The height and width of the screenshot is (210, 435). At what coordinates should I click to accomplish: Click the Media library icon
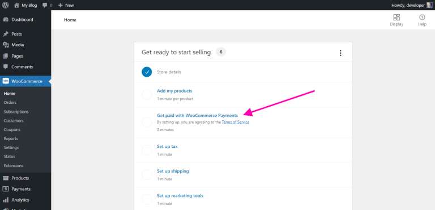pos(6,45)
